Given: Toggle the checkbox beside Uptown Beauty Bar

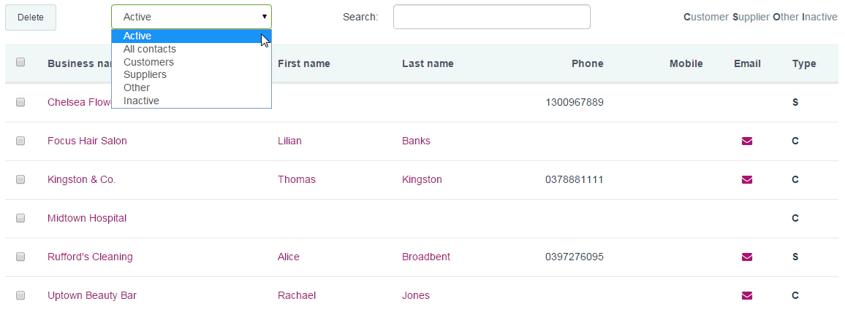Looking at the screenshot, I should 20,295.
